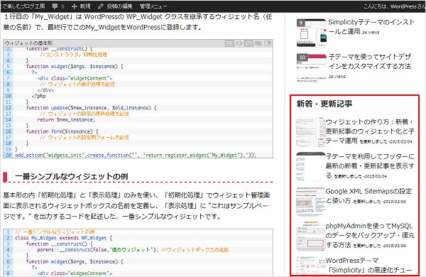The height and width of the screenshot is (277, 426).
Task: Open 子テーマを使ってサイトデザインをカスタマイズする方法 link
Action: [x=370, y=61]
